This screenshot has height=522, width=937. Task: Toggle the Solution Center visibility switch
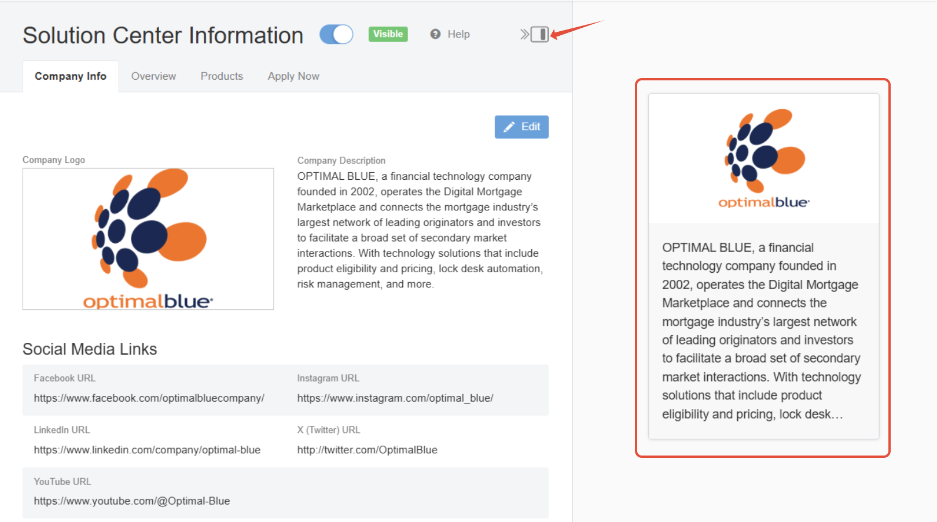(336, 35)
